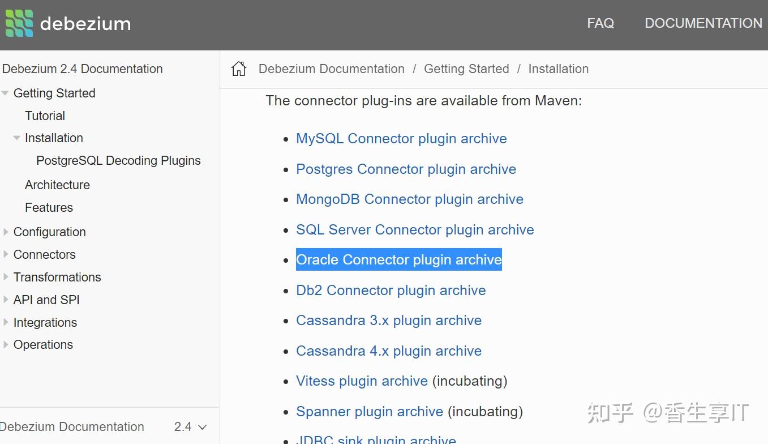Collapse the Getting Started section arrow

[5, 93]
